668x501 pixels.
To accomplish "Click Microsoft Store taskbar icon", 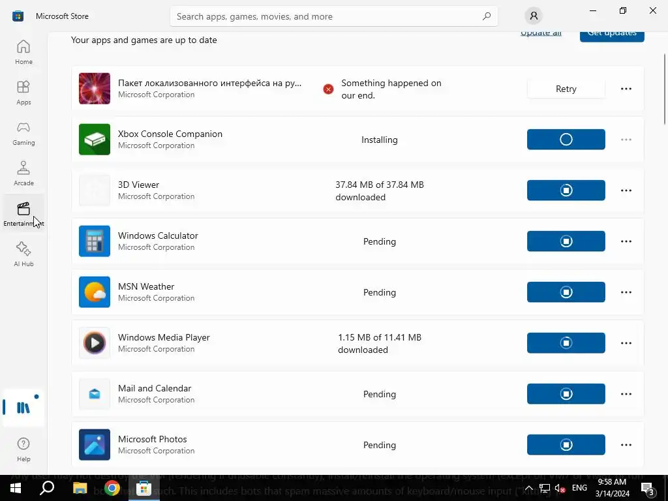I will tap(144, 488).
